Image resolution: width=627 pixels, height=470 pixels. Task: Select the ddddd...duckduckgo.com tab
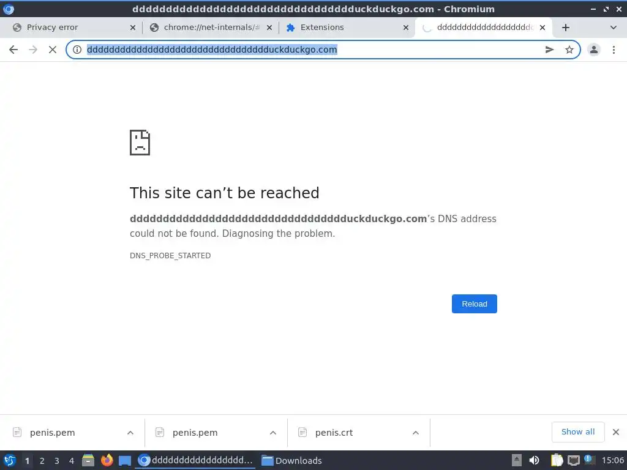click(x=484, y=28)
